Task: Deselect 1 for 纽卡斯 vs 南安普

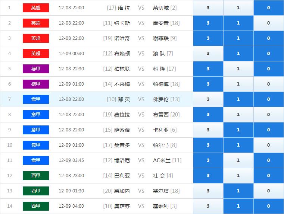Action: tap(238, 23)
